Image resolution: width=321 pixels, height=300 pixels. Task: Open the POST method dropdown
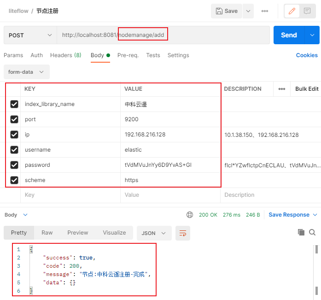tap(30, 35)
